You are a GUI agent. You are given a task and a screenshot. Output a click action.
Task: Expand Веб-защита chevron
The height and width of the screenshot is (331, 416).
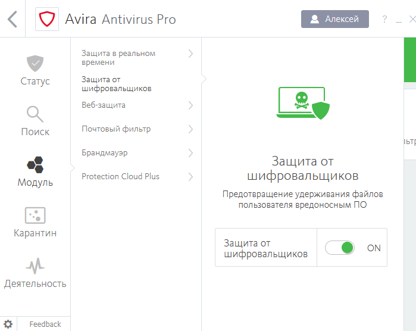tap(190, 105)
